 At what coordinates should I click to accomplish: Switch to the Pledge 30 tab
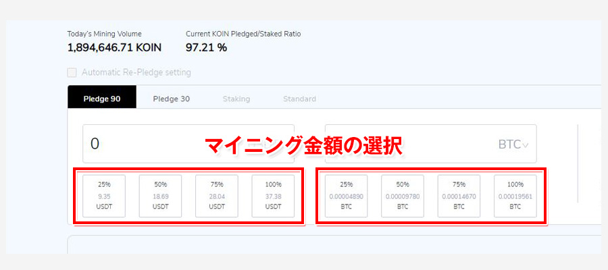click(171, 99)
